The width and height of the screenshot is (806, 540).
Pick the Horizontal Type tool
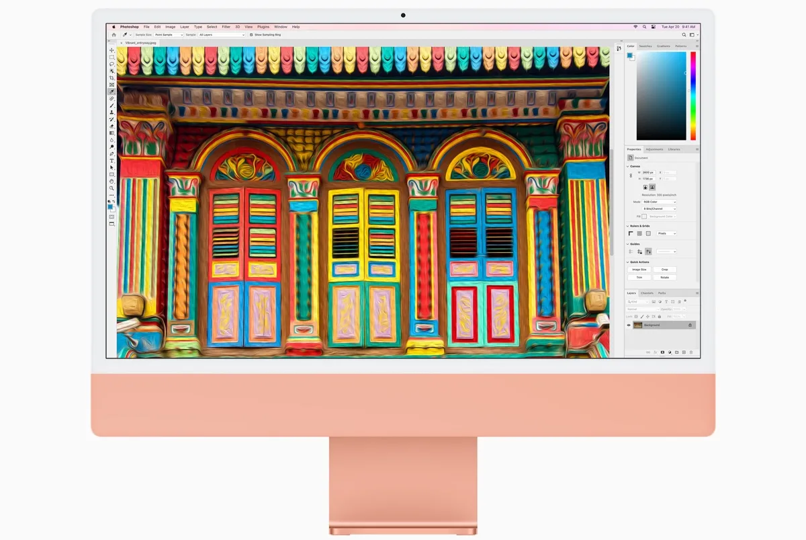[112, 161]
